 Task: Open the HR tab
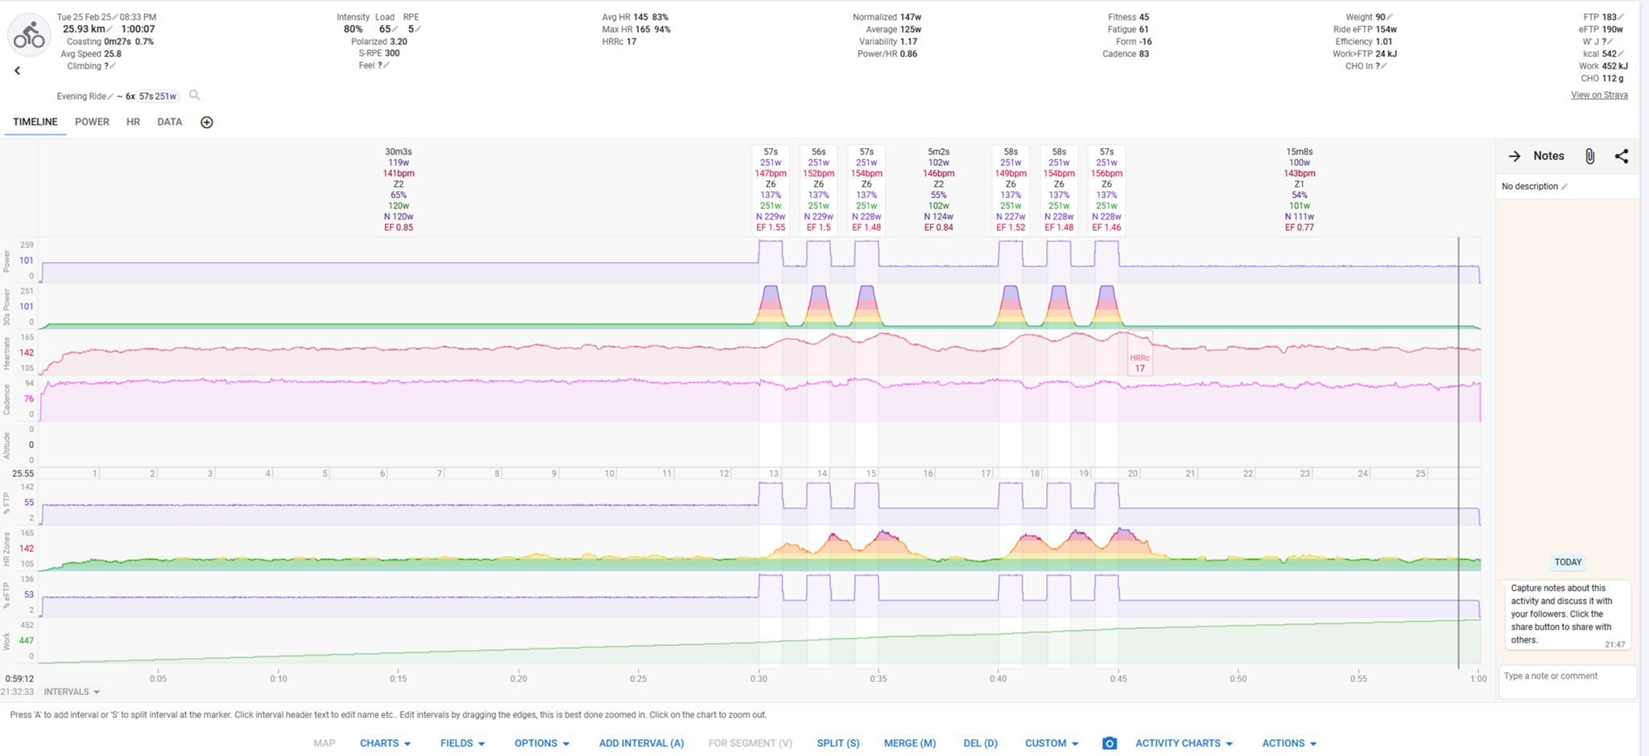(x=133, y=122)
